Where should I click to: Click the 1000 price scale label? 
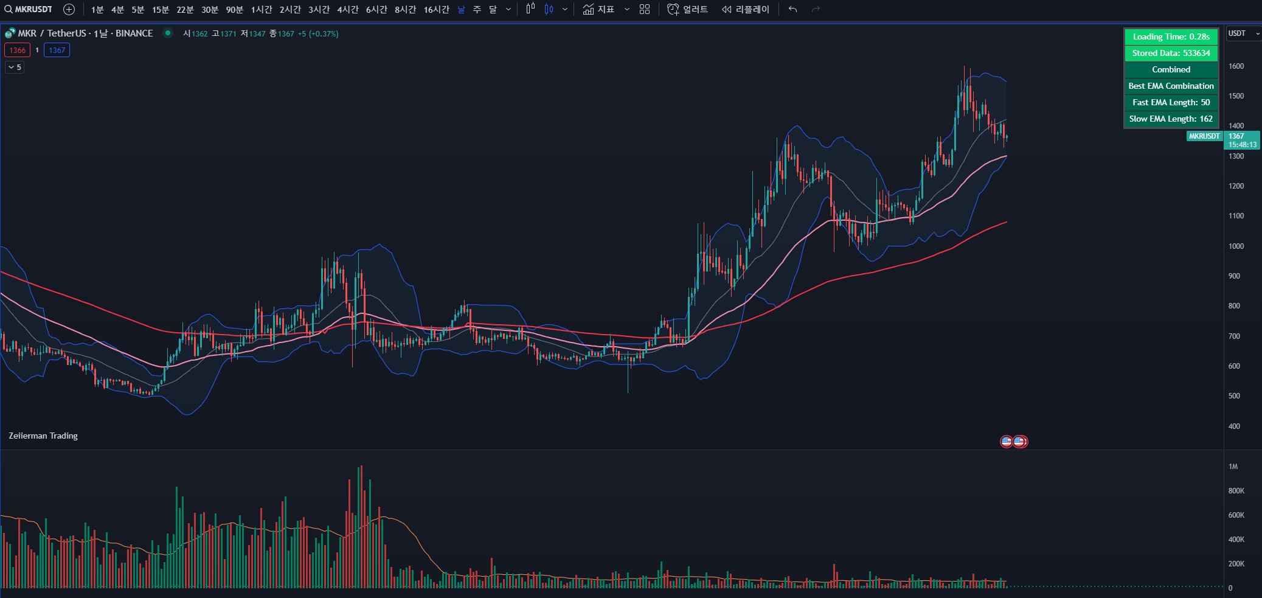(1236, 246)
